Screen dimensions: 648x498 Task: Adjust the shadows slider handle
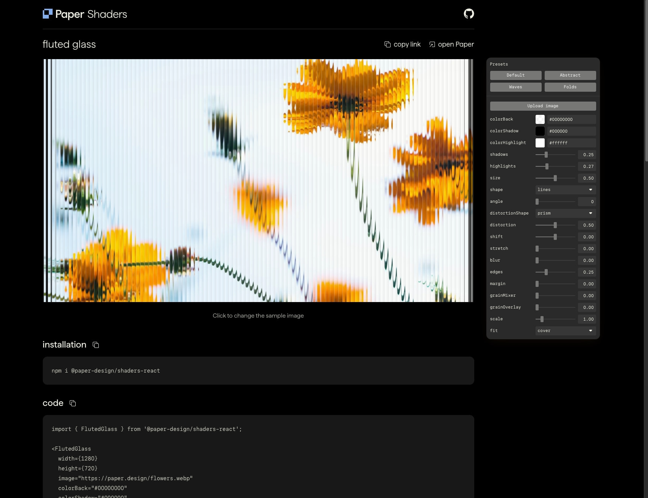(x=546, y=155)
